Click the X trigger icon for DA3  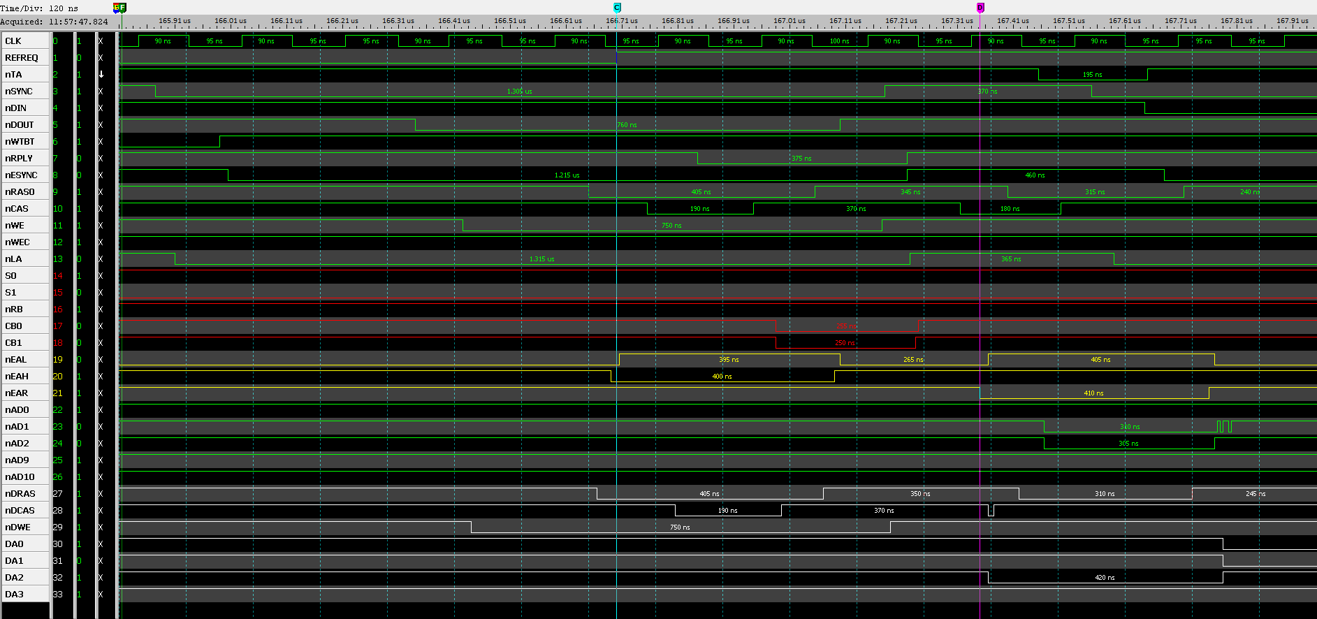coord(101,595)
